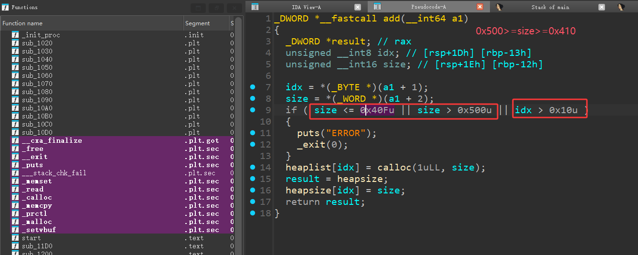Screen dimensions: 638x255
Task: Click function icon beside _setvbuf
Action: 15,230
